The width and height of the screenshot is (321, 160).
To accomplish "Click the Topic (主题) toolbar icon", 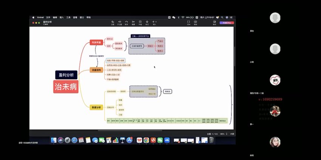I will pyautogui.click(x=113, y=22).
